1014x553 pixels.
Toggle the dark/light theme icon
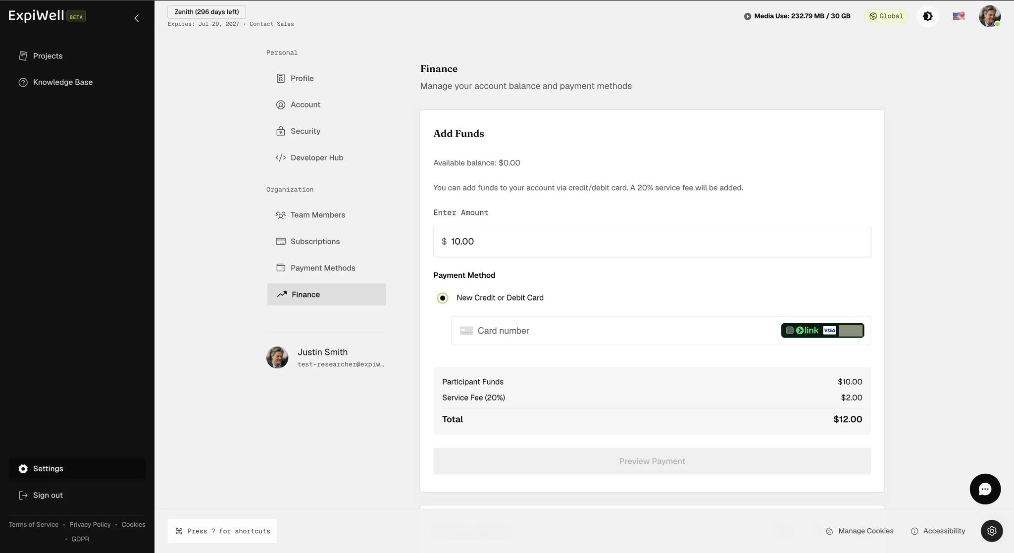click(x=928, y=16)
